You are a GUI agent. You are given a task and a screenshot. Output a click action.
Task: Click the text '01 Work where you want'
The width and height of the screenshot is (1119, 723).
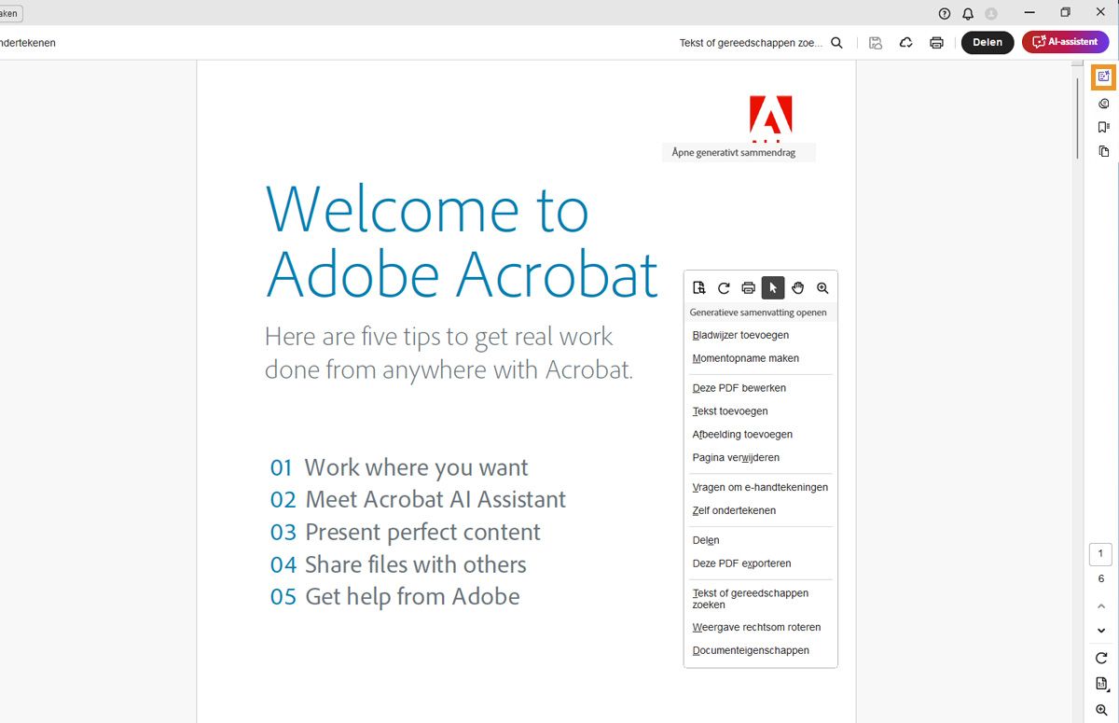click(x=399, y=467)
